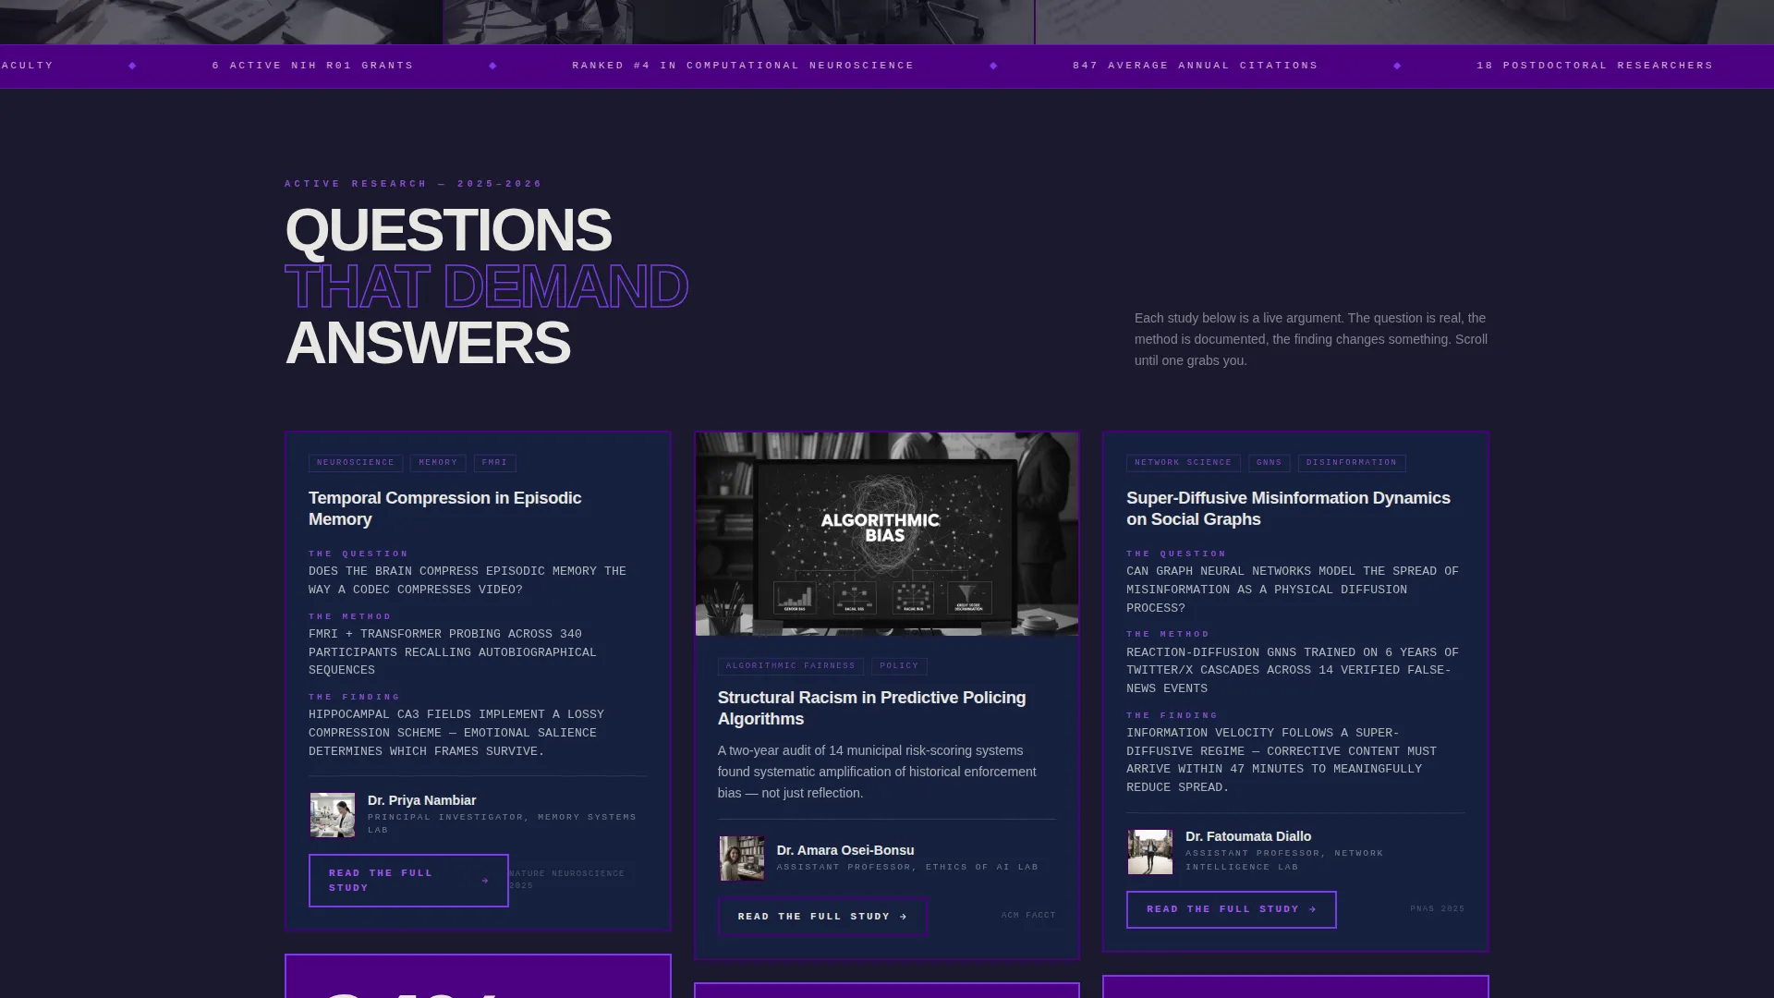The image size is (1774, 998).
Task: Select the GNNs tag
Action: pyautogui.click(x=1270, y=463)
